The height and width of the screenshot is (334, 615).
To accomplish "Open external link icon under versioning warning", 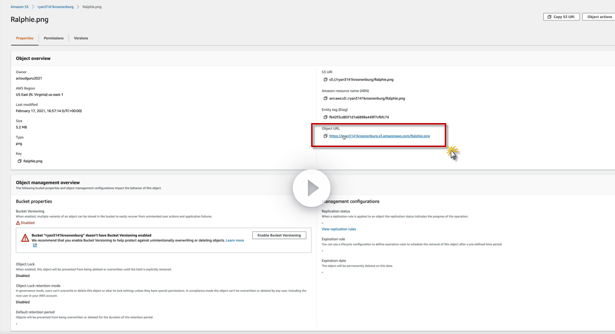I will (x=35, y=245).
